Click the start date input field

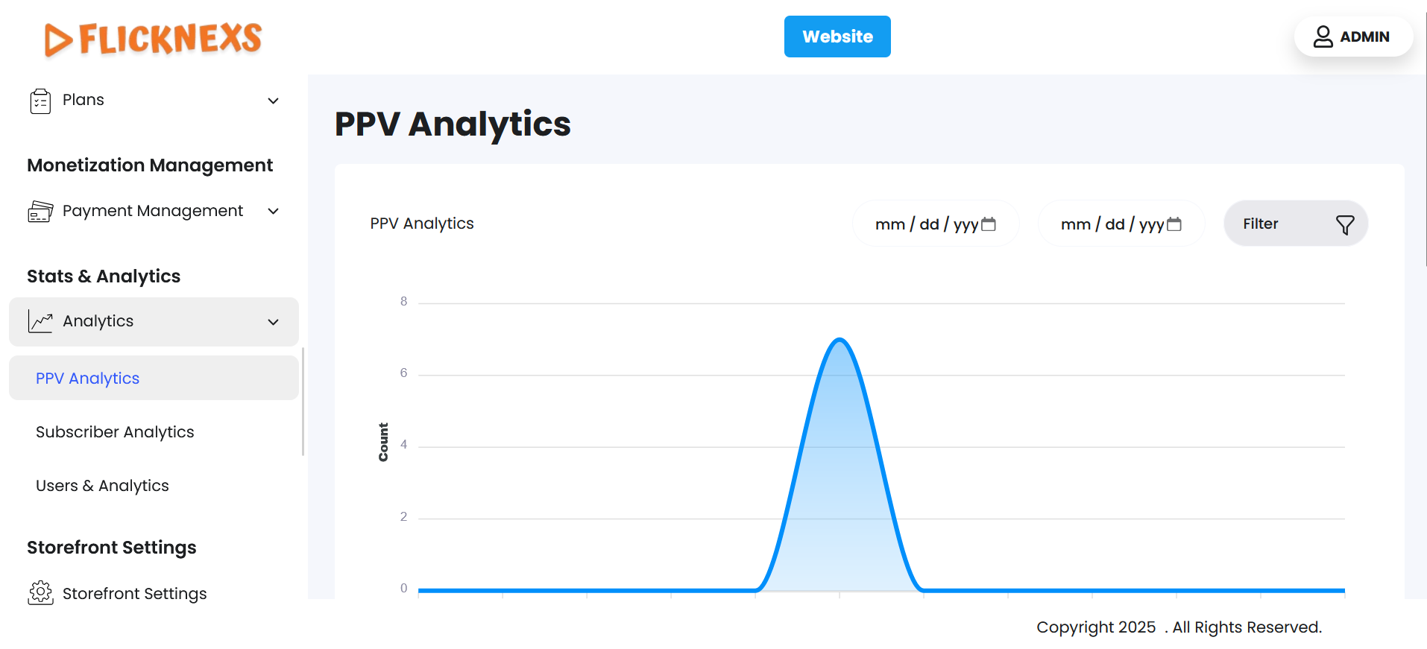pyautogui.click(x=924, y=224)
